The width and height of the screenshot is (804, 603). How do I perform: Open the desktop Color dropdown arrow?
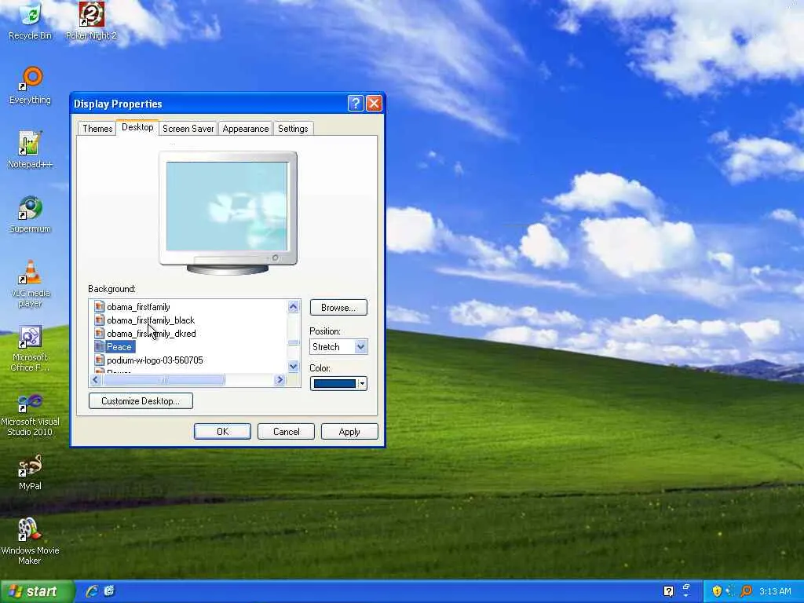pos(362,383)
